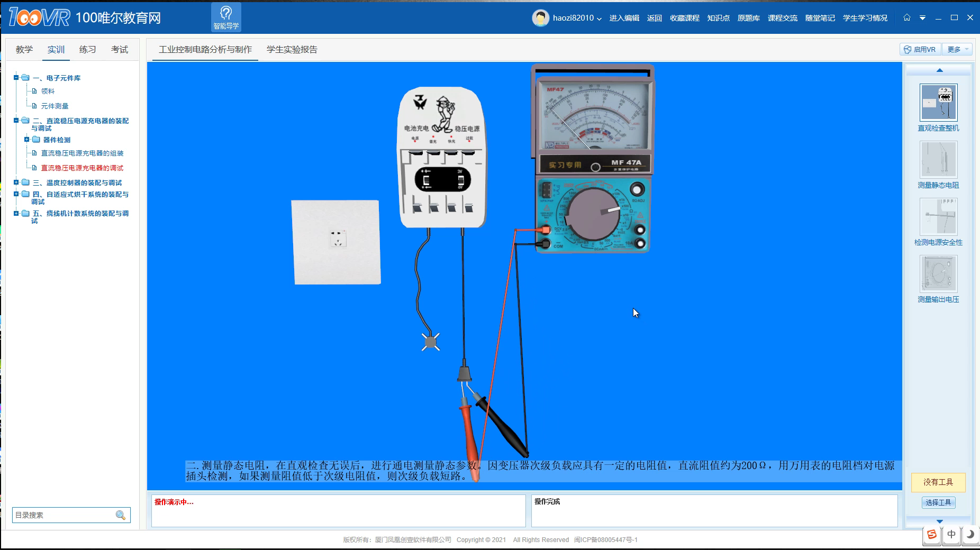The height and width of the screenshot is (550, 980).
Task: Click the moon icon in IME bar
Action: (x=969, y=535)
